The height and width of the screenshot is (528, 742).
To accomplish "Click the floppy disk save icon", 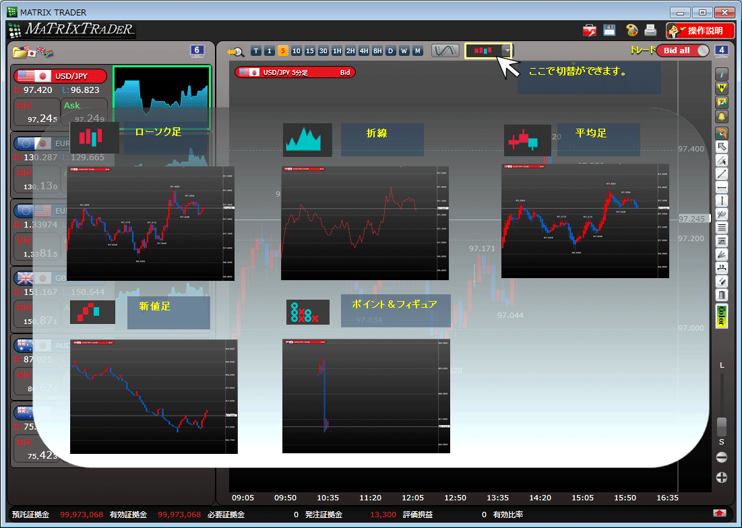I will 609,30.
